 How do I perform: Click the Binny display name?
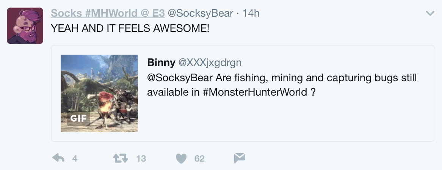coord(161,62)
